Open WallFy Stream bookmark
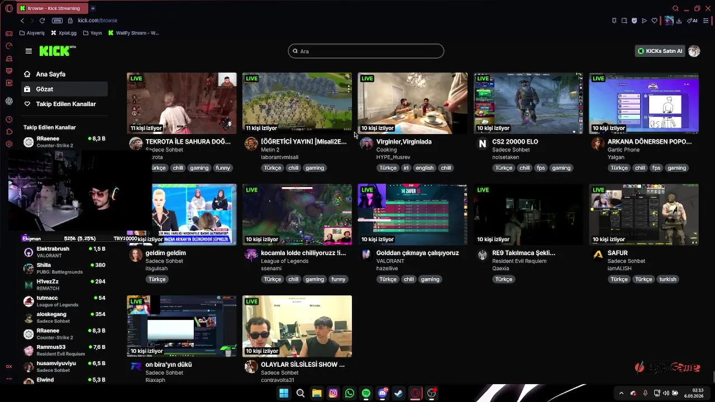The height and width of the screenshot is (402, 715). (x=134, y=33)
